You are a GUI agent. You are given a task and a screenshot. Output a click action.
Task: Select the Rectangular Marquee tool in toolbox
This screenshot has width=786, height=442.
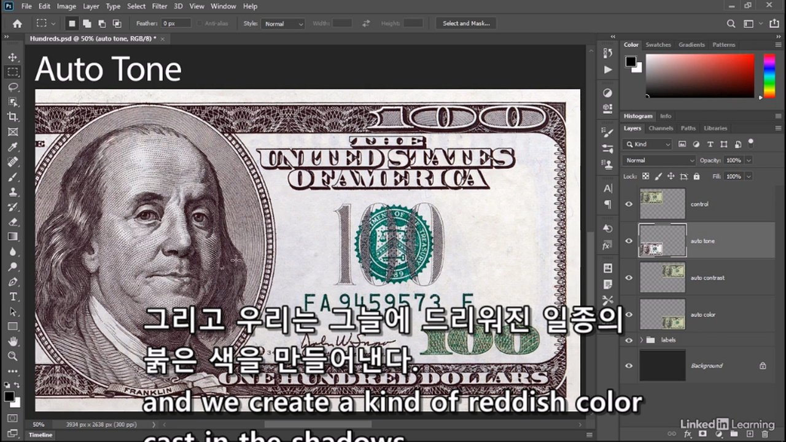(13, 72)
